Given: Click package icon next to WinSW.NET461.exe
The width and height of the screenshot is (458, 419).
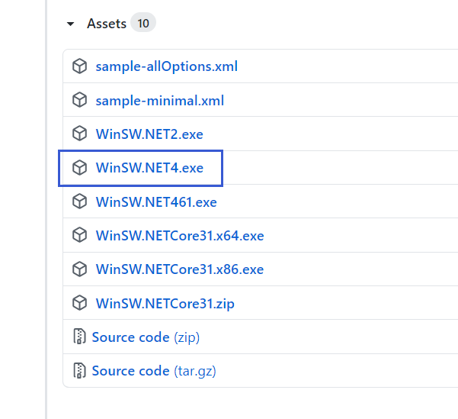Looking at the screenshot, I should (x=79, y=201).
